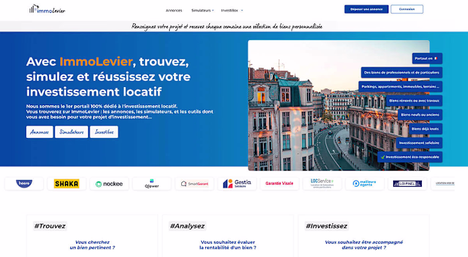Click the Loi Pinel partner logo
This screenshot has width=468, height=257.
tap(407, 183)
